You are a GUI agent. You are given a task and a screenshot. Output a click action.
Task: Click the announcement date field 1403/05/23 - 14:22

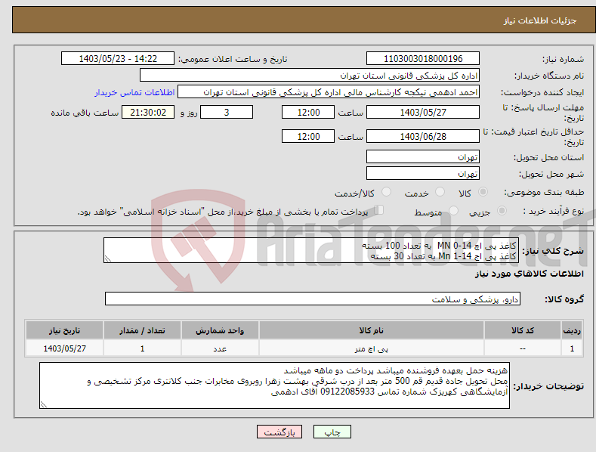pos(118,59)
